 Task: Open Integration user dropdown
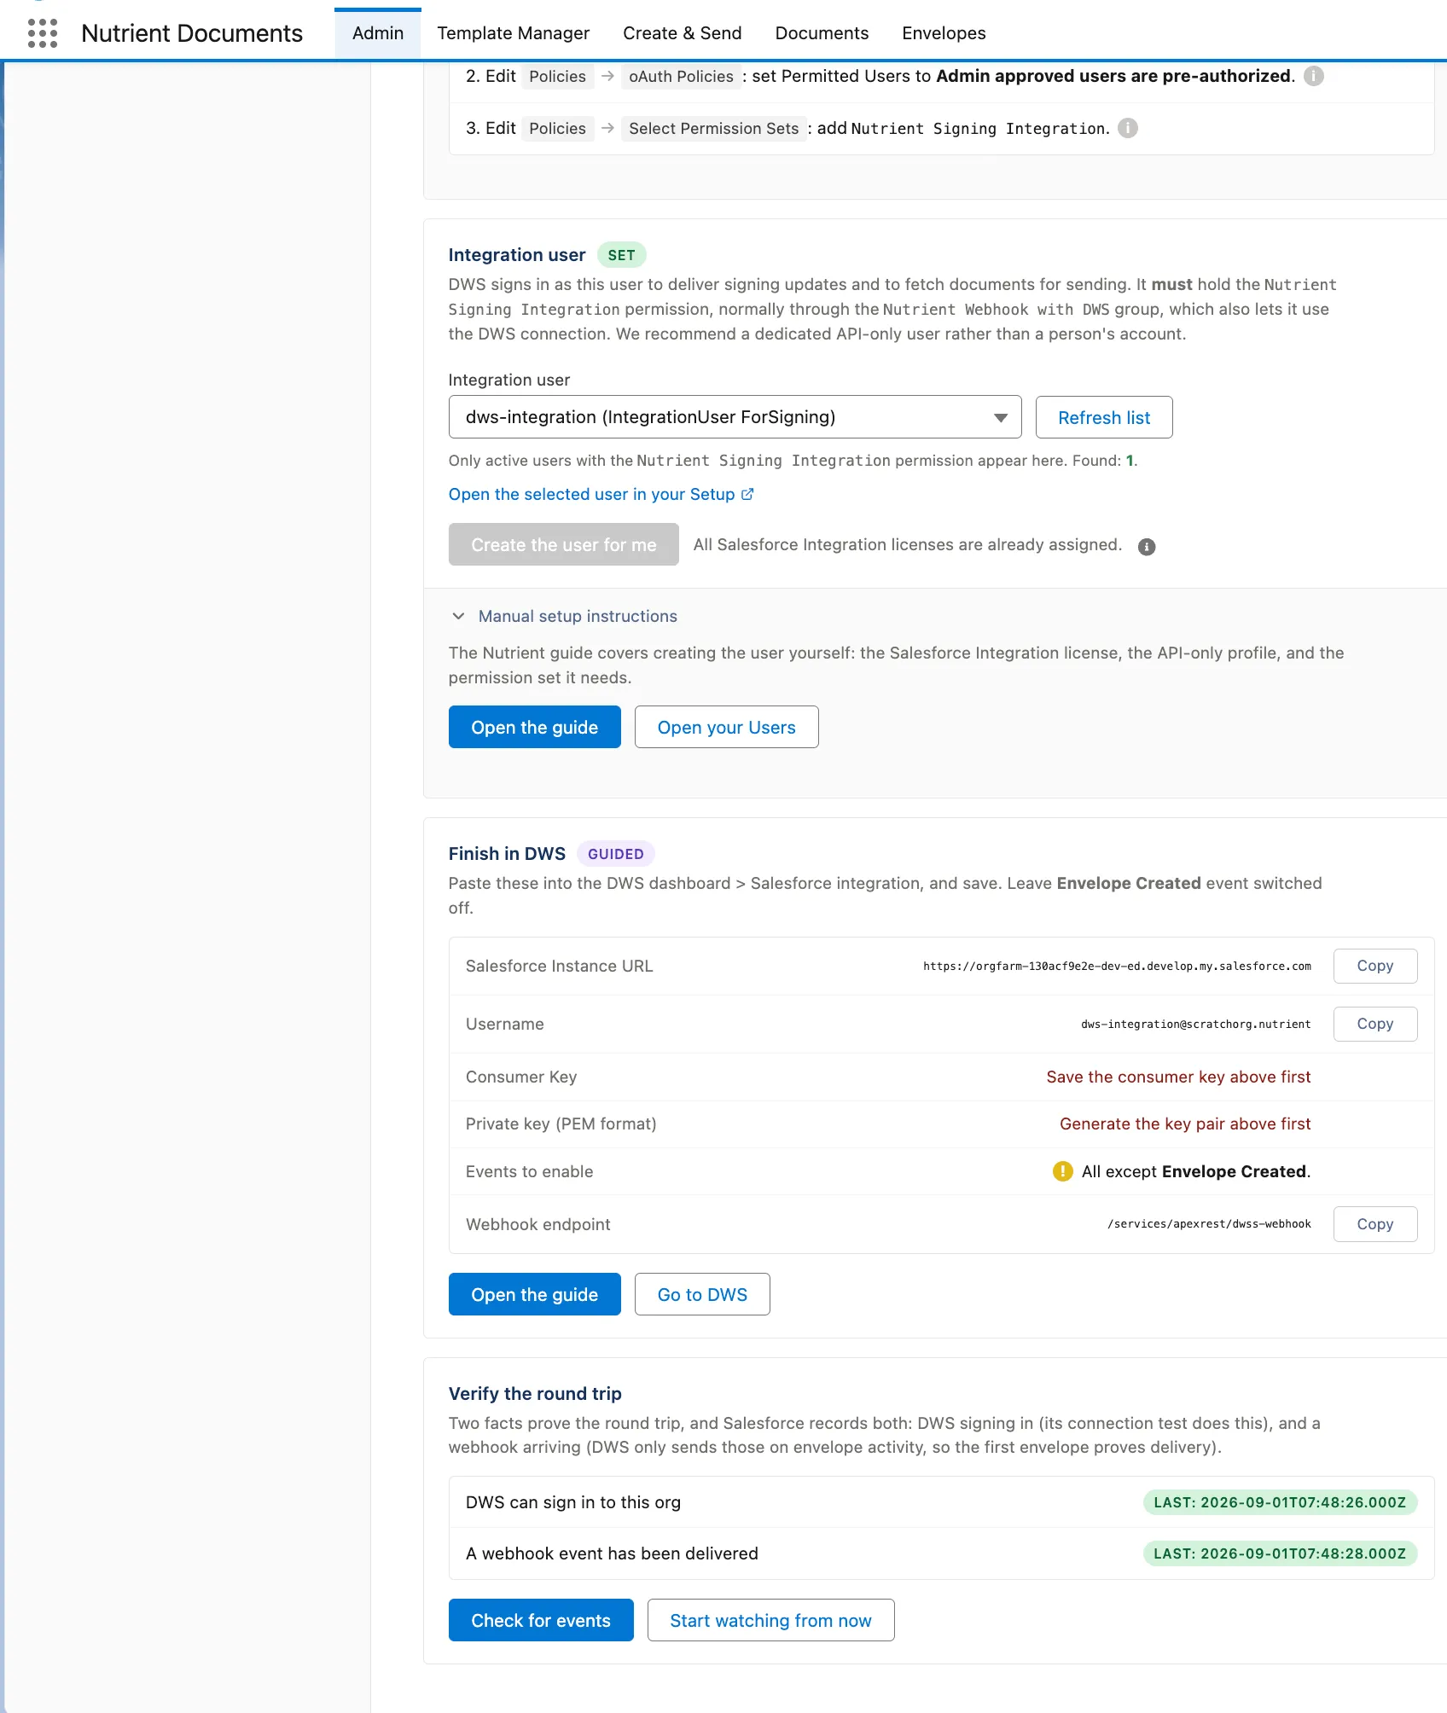(x=735, y=417)
